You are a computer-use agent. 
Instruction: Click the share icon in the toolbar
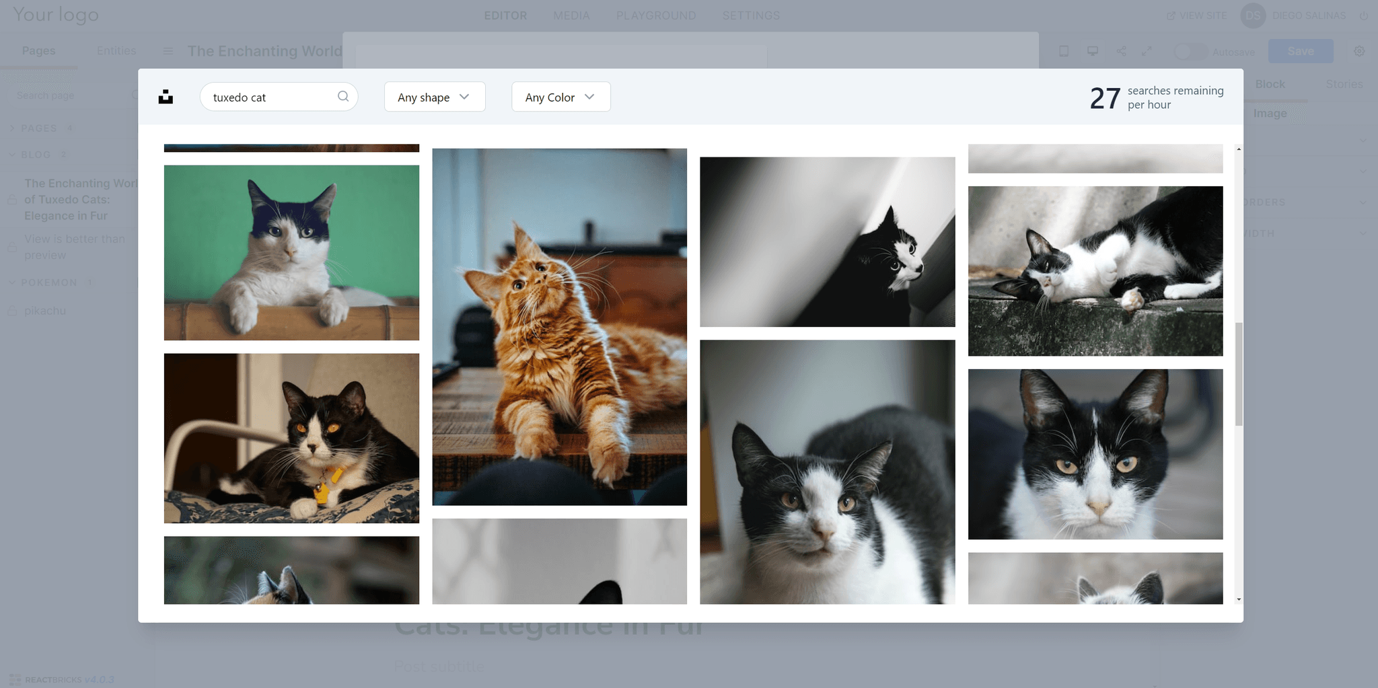1121,51
